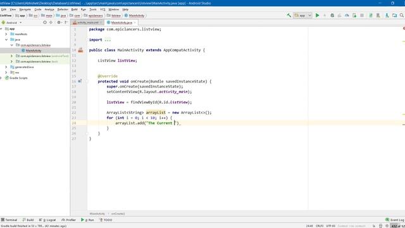Open the Tools menu
The width and height of the screenshot is (405, 228).
pyautogui.click(x=93, y=9)
